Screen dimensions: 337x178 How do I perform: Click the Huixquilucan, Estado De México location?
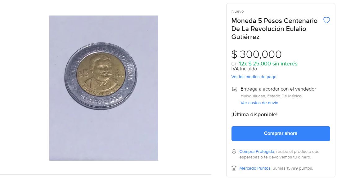click(271, 96)
